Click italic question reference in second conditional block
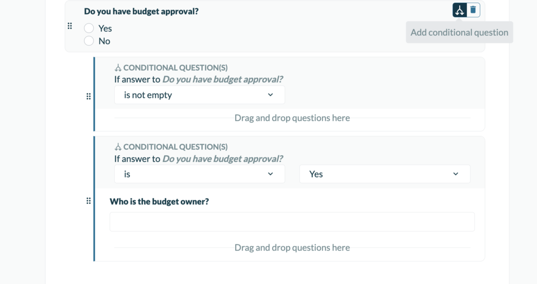Image resolution: width=537 pixels, height=284 pixels. click(222, 159)
